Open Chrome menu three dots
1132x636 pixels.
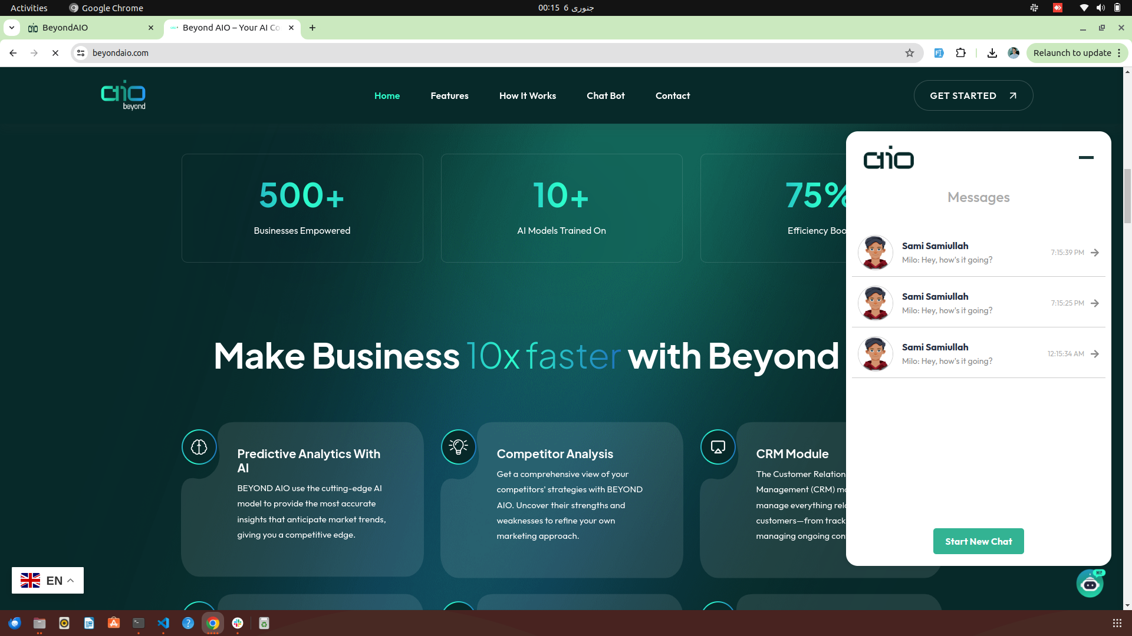1119,53
